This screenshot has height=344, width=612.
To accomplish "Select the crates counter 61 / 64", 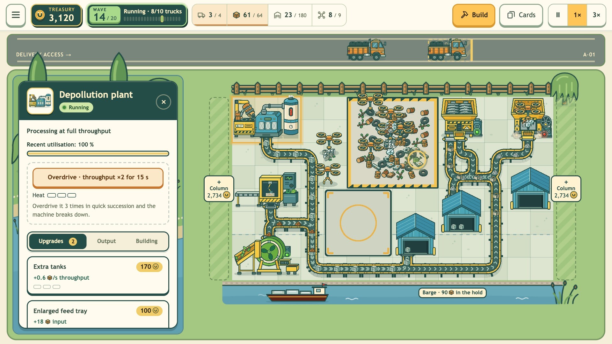I will (248, 15).
